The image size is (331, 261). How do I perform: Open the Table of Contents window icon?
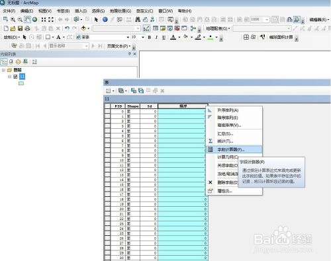[156, 28]
